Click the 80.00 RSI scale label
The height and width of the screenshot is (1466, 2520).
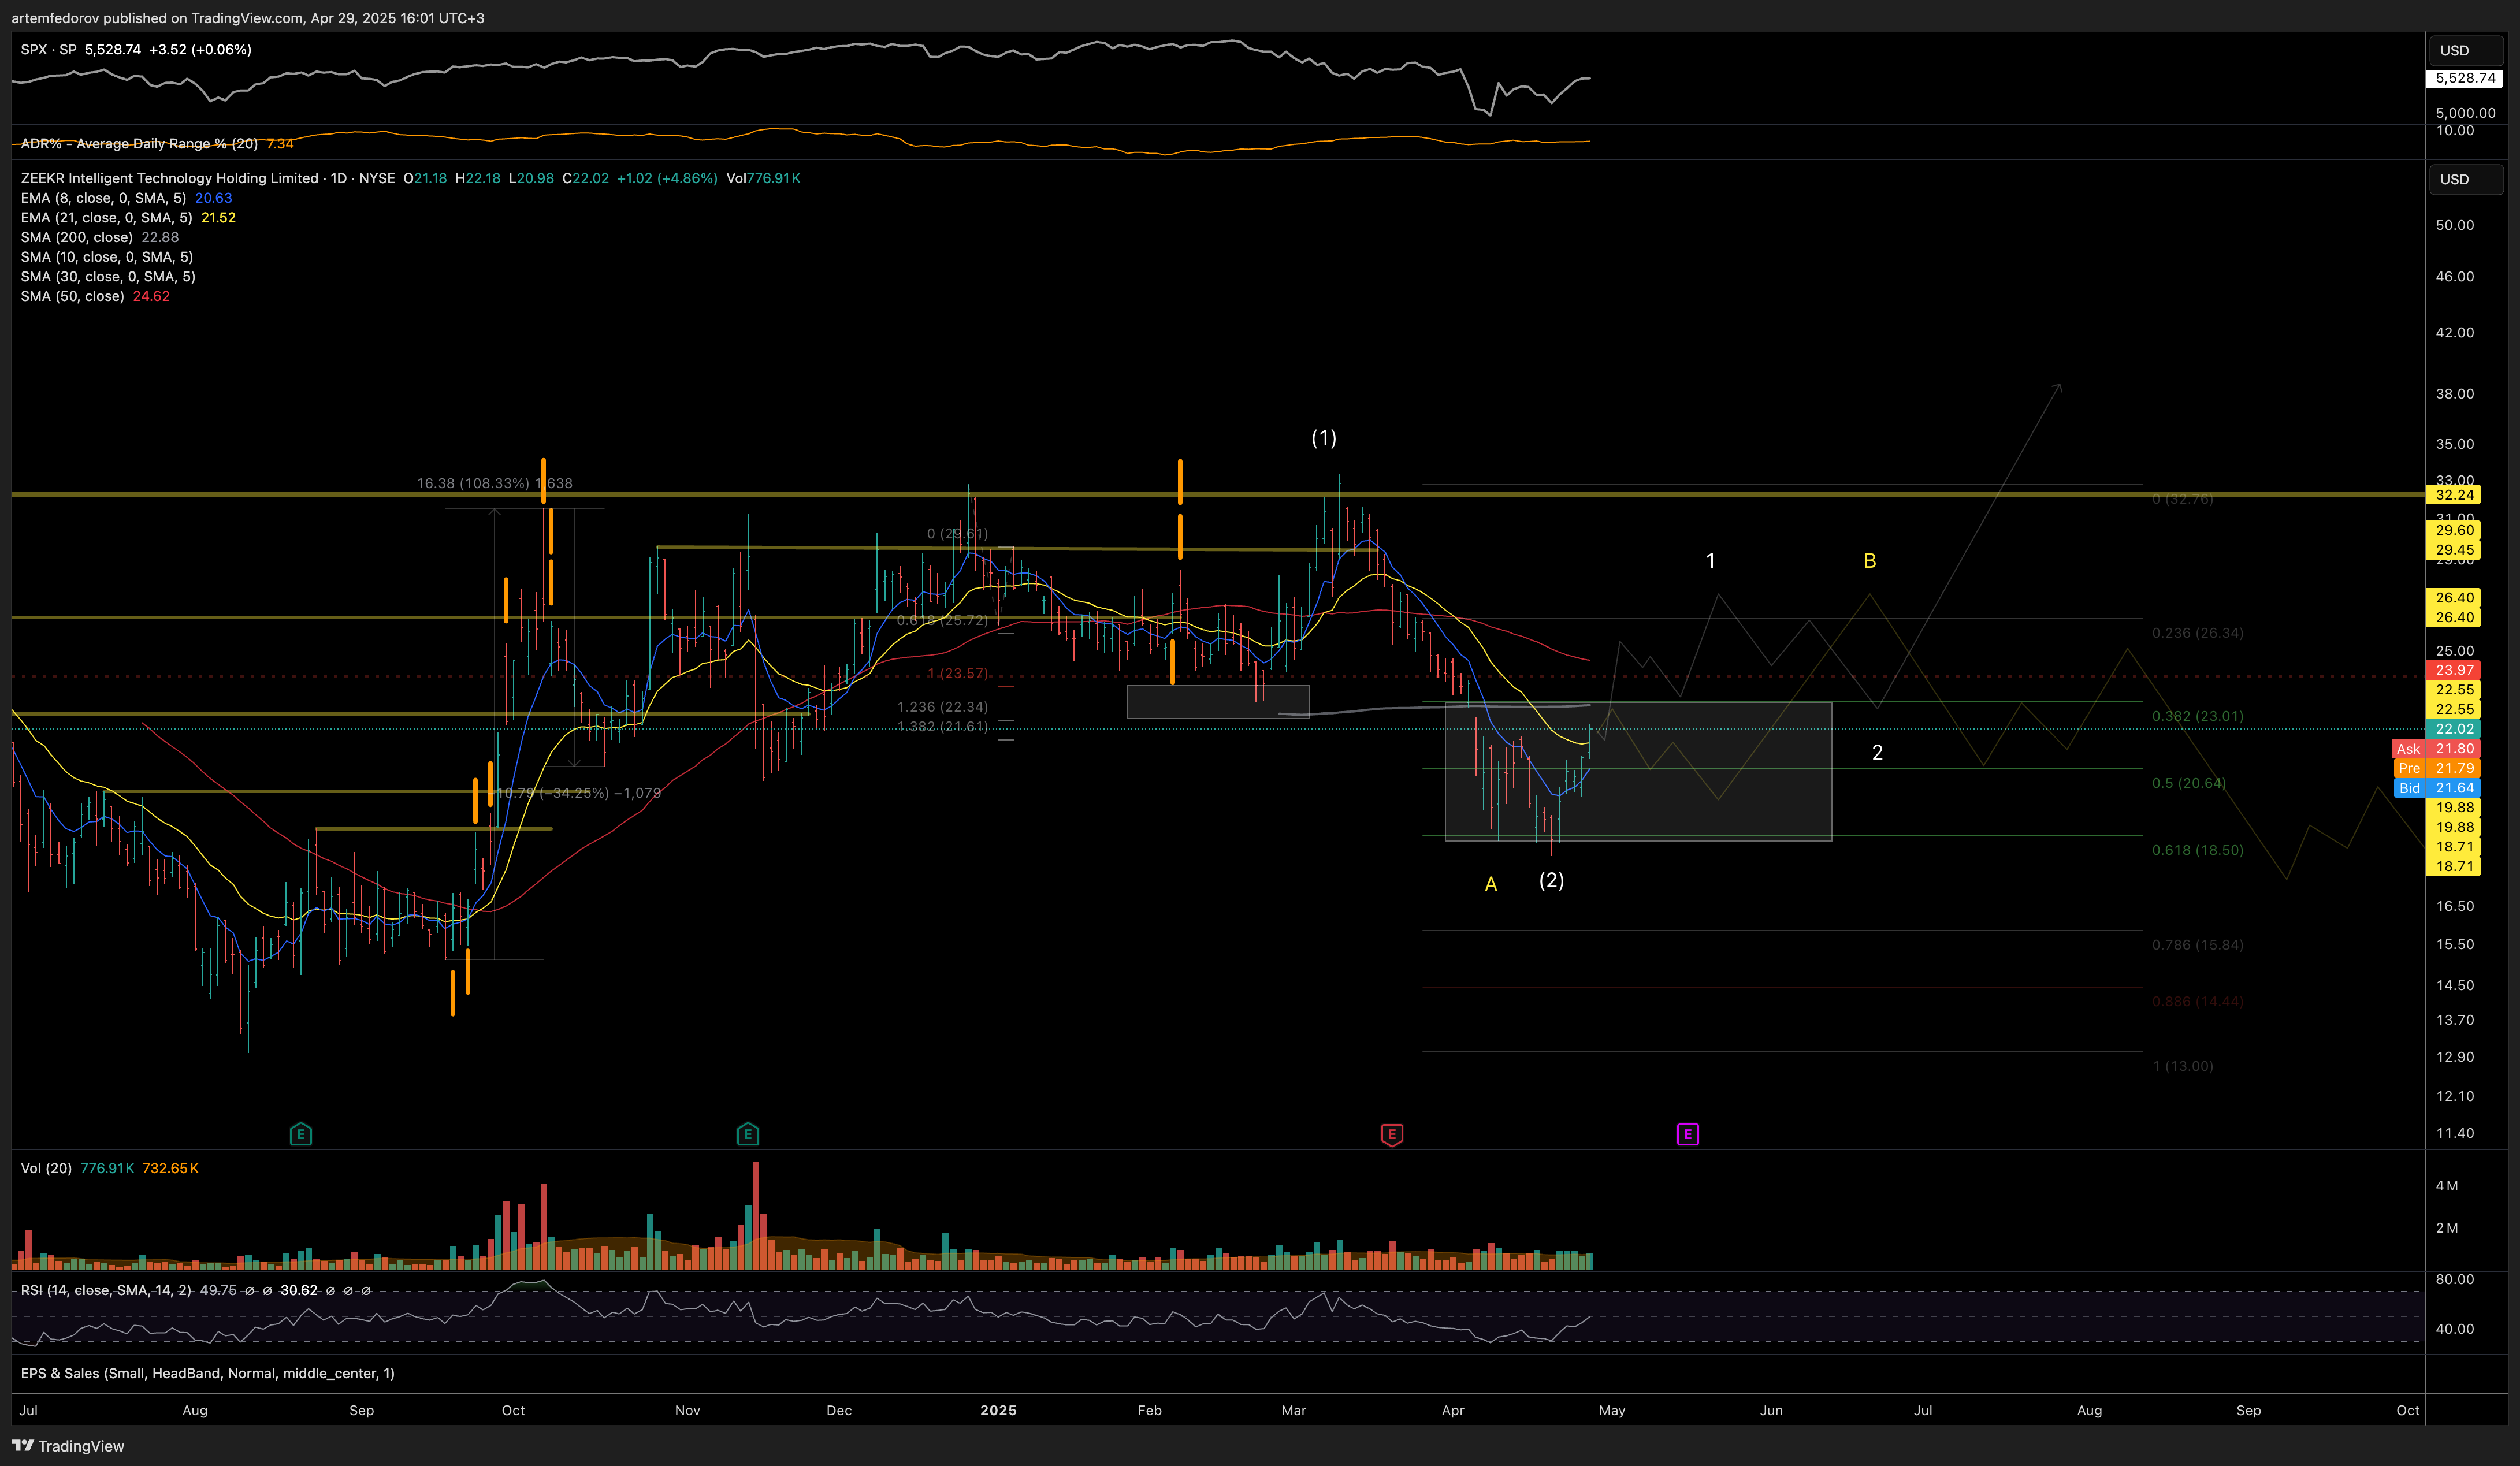(2454, 1279)
